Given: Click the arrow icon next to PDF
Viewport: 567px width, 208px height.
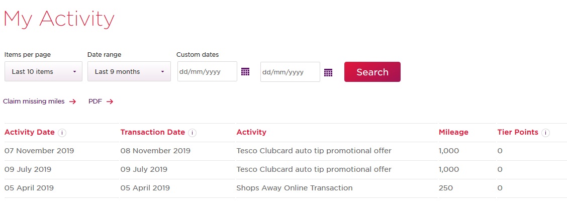Looking at the screenshot, I should 110,101.
